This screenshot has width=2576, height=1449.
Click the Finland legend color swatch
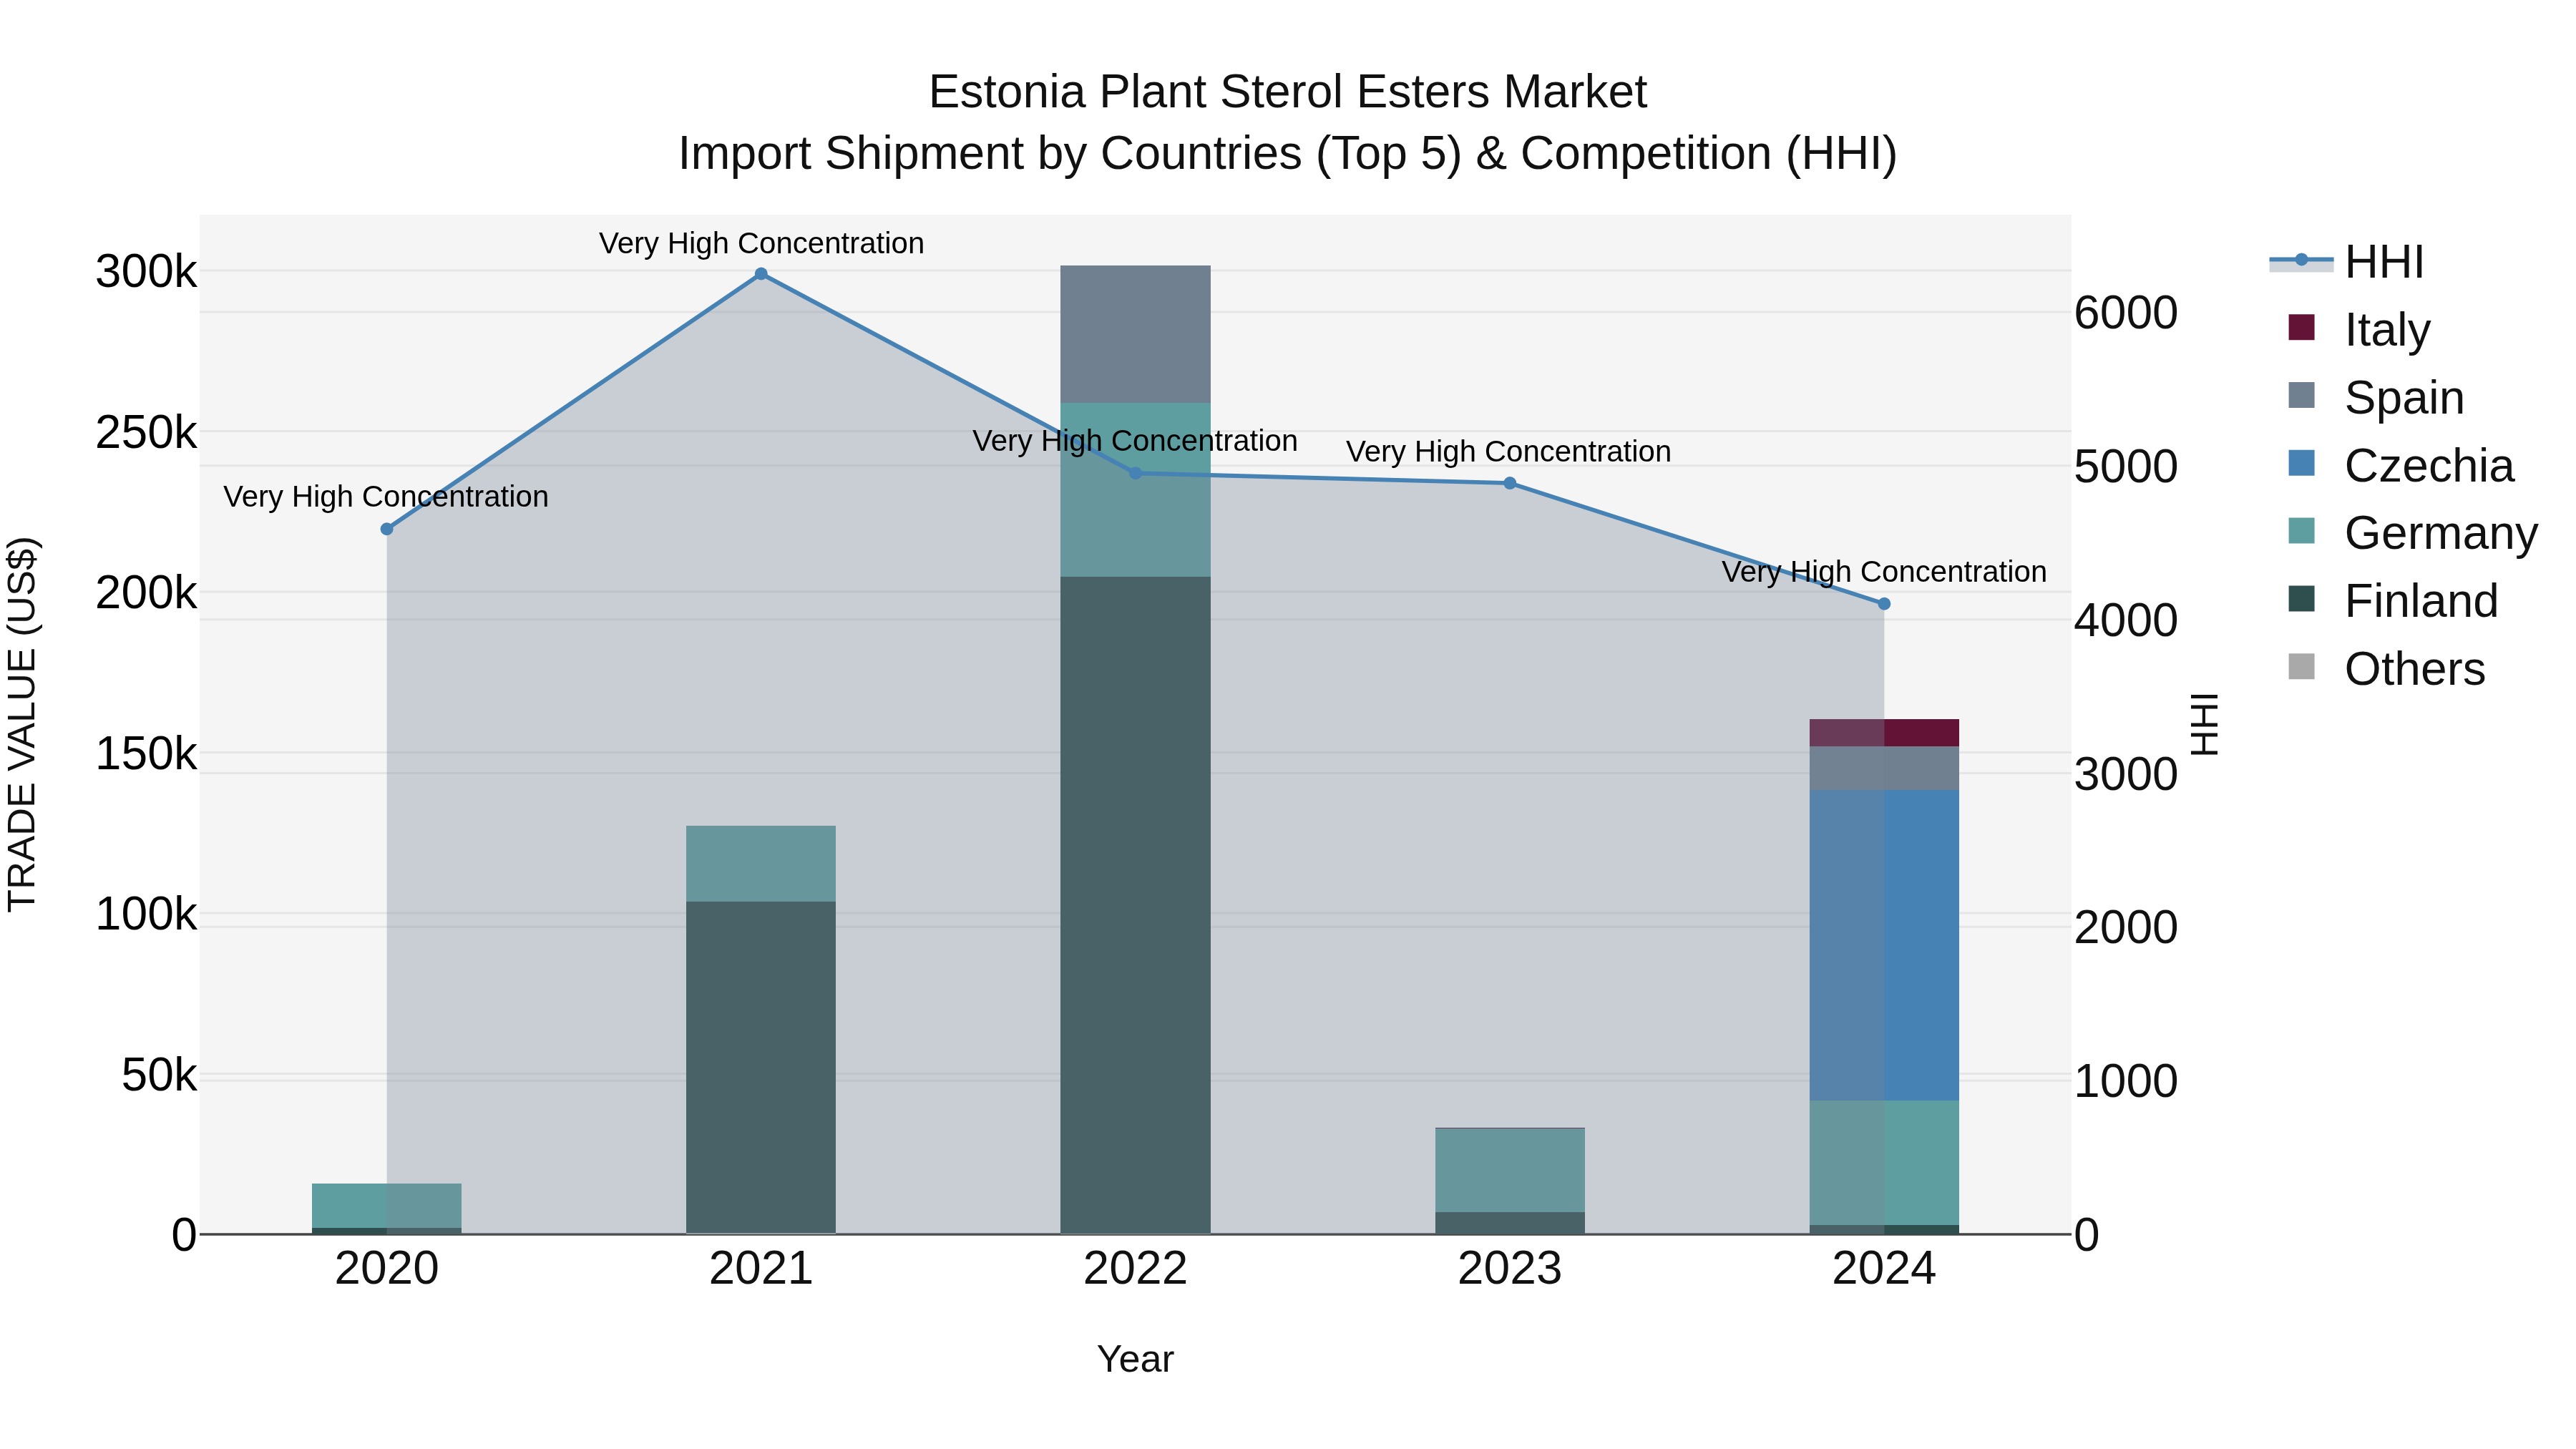(x=2301, y=599)
